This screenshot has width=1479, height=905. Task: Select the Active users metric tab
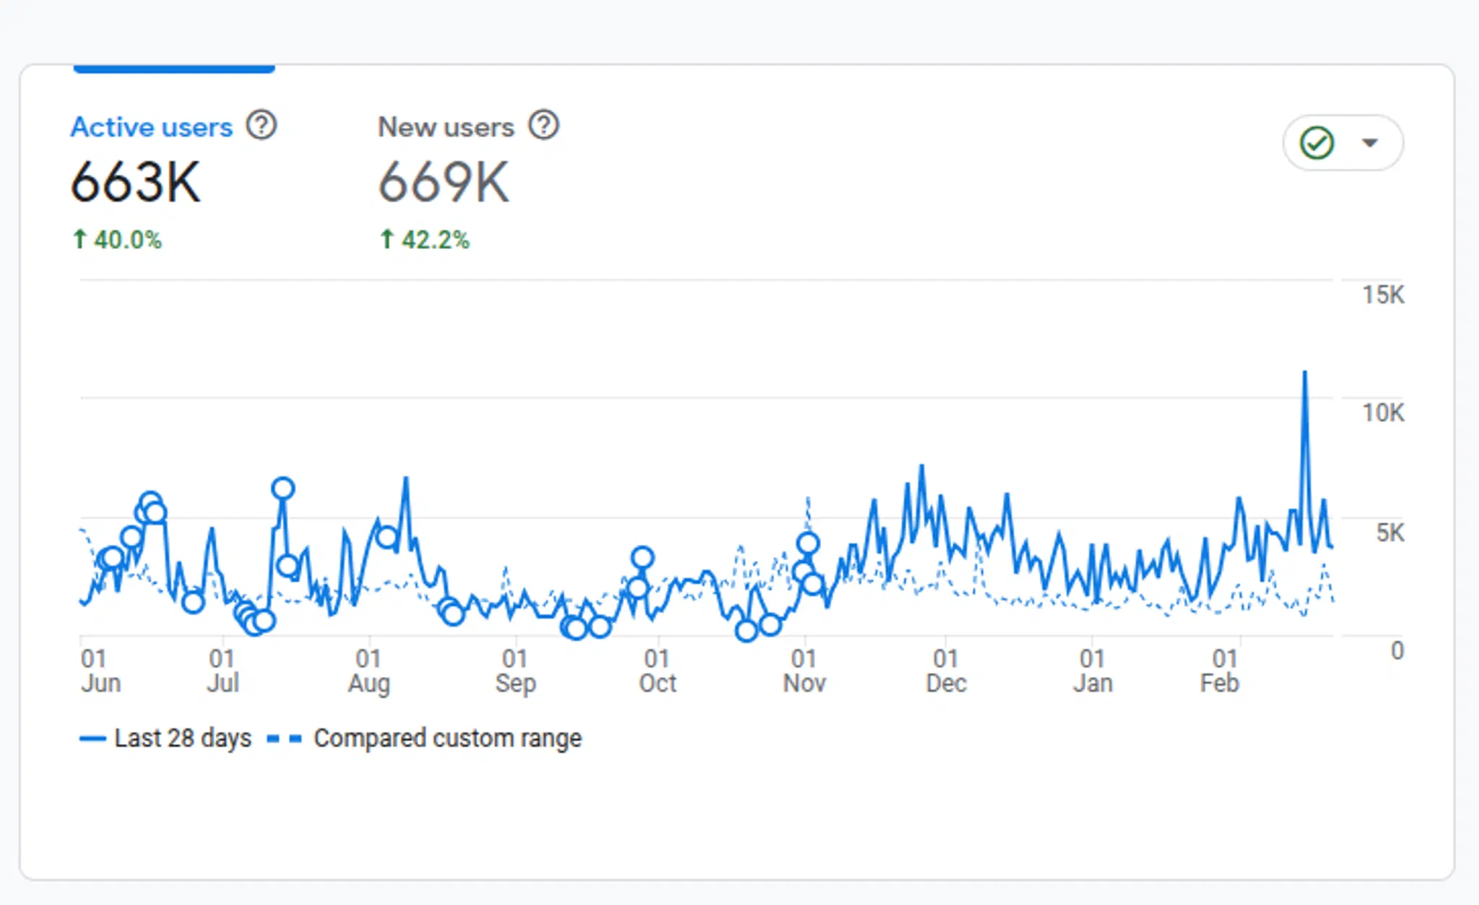pos(152,126)
